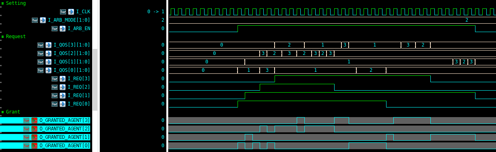The image size is (496, 152).
Task: Select the I_QOS[1][1:0] signal name
Action: [72, 62]
